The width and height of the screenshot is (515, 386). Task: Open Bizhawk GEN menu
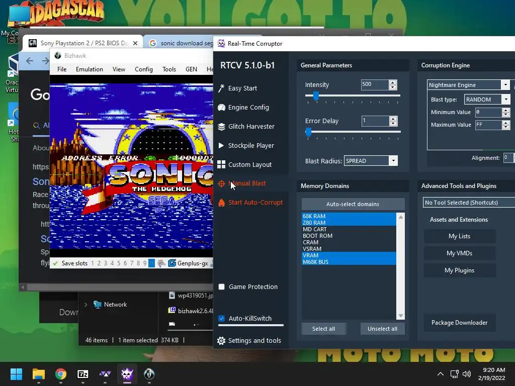(191, 69)
